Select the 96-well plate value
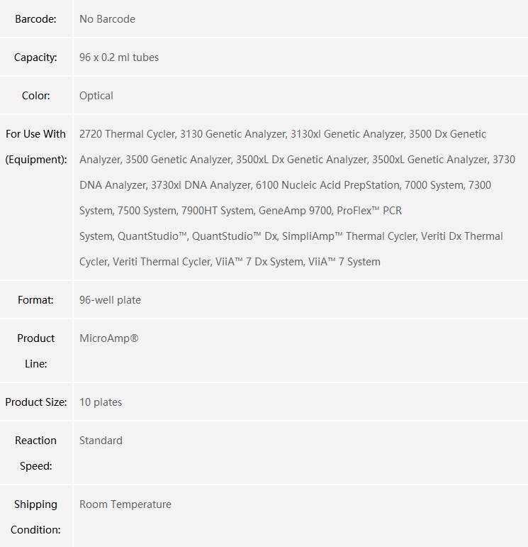Image resolution: width=528 pixels, height=547 pixels. click(110, 300)
